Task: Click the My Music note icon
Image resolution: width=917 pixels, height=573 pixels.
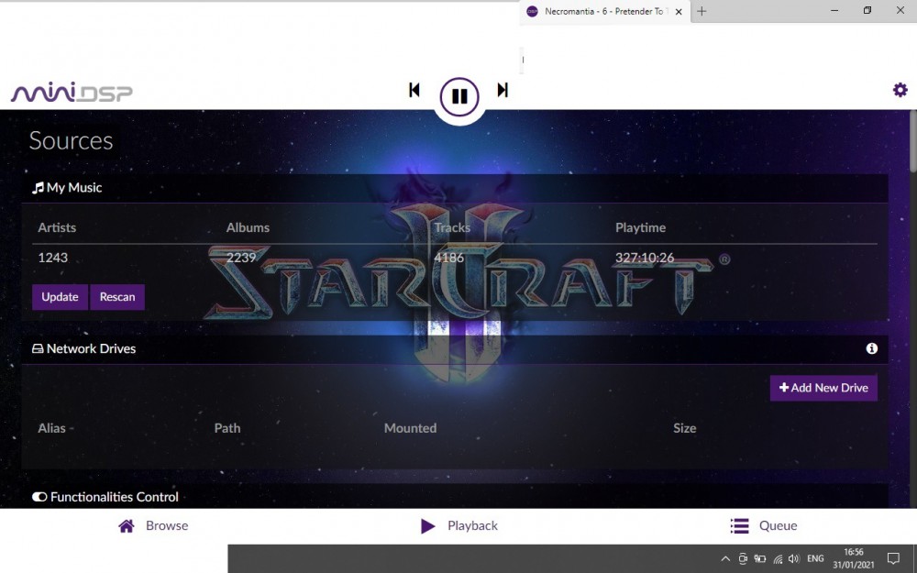Action: point(38,188)
